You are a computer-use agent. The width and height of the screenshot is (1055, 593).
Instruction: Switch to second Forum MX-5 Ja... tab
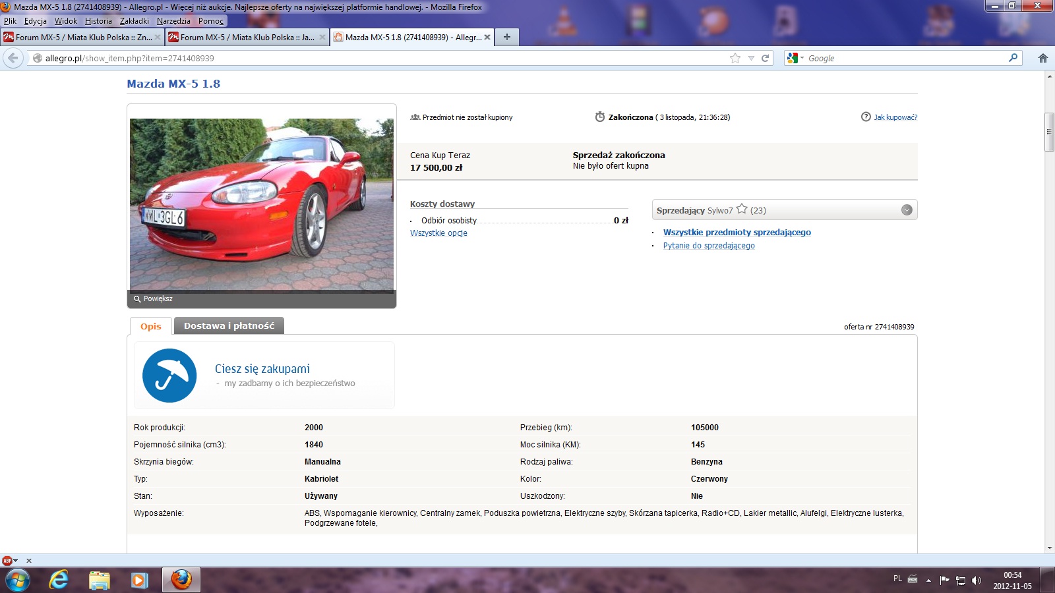(x=247, y=38)
